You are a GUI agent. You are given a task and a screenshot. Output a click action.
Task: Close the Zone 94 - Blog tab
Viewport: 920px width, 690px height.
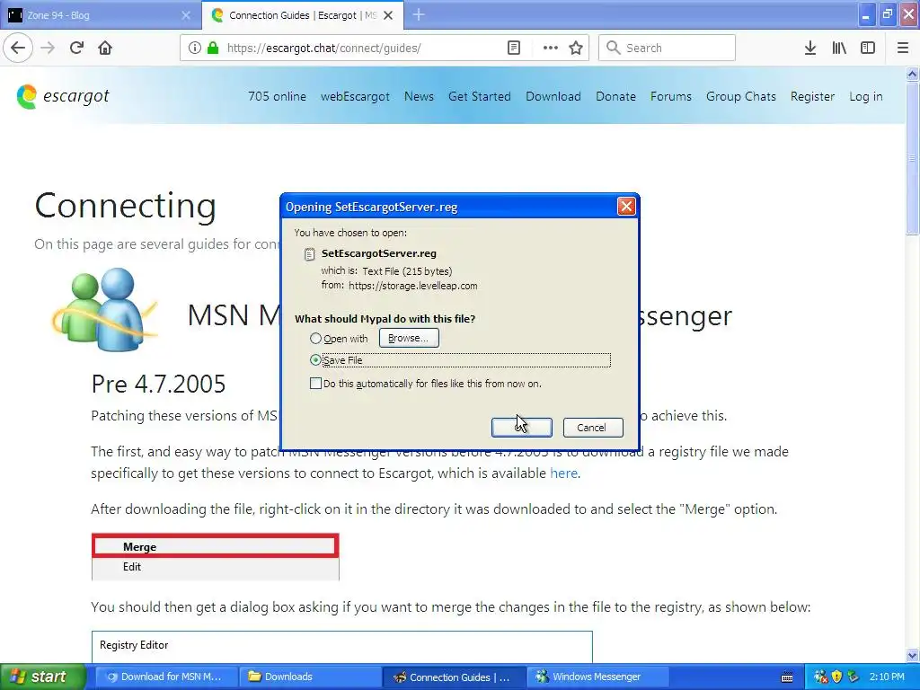coord(186,16)
